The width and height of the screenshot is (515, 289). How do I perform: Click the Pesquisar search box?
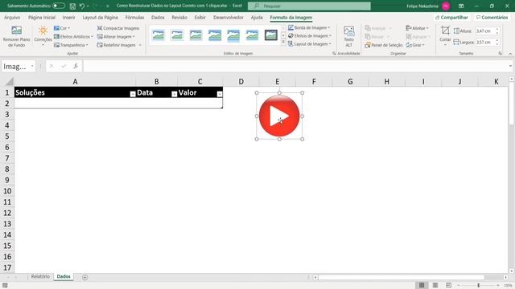click(x=309, y=6)
